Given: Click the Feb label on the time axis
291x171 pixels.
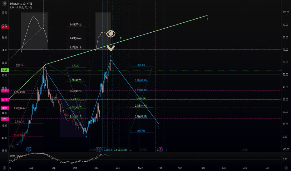Looking at the screenshot, I should pos(160,168).
